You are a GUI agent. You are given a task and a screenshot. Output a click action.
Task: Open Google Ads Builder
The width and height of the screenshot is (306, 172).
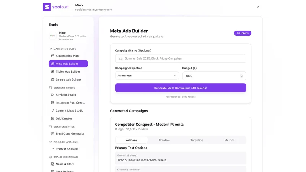click(68, 80)
